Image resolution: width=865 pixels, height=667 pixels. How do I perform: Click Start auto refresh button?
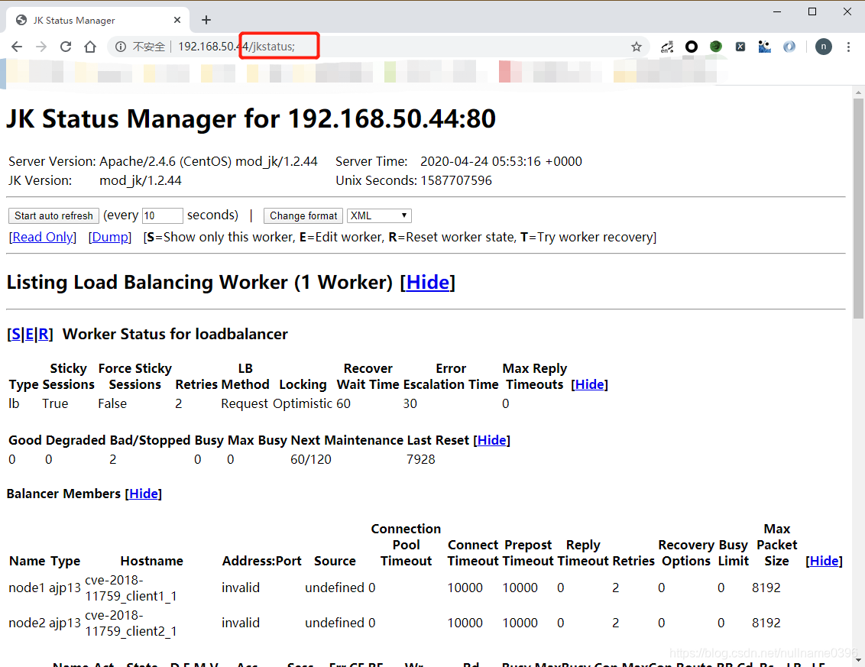[54, 215]
